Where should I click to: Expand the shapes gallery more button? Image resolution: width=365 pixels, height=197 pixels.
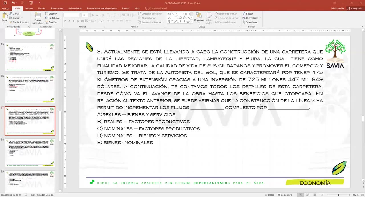pyautogui.click(x=192, y=21)
